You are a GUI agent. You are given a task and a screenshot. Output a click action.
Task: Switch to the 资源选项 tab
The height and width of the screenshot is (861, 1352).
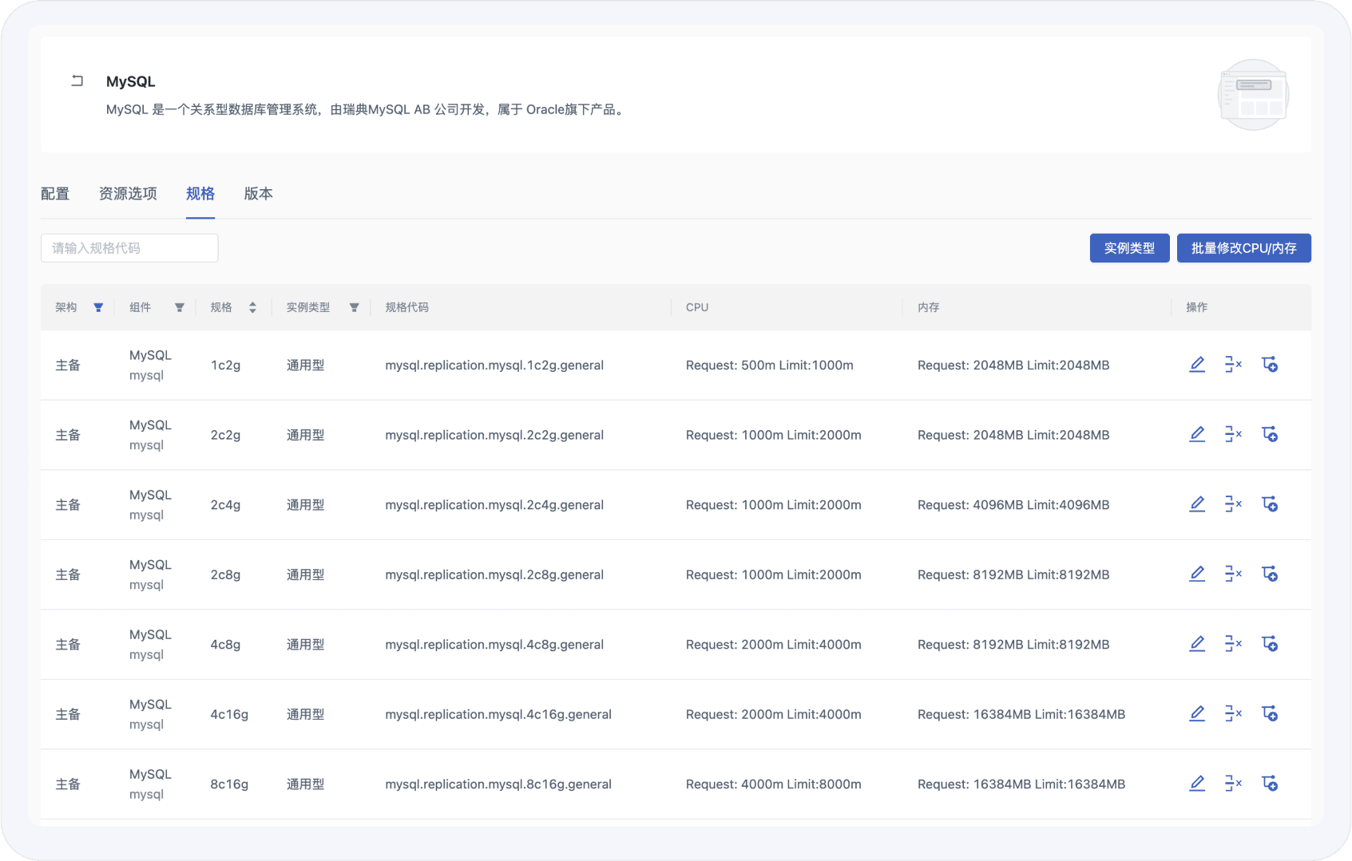click(x=128, y=194)
